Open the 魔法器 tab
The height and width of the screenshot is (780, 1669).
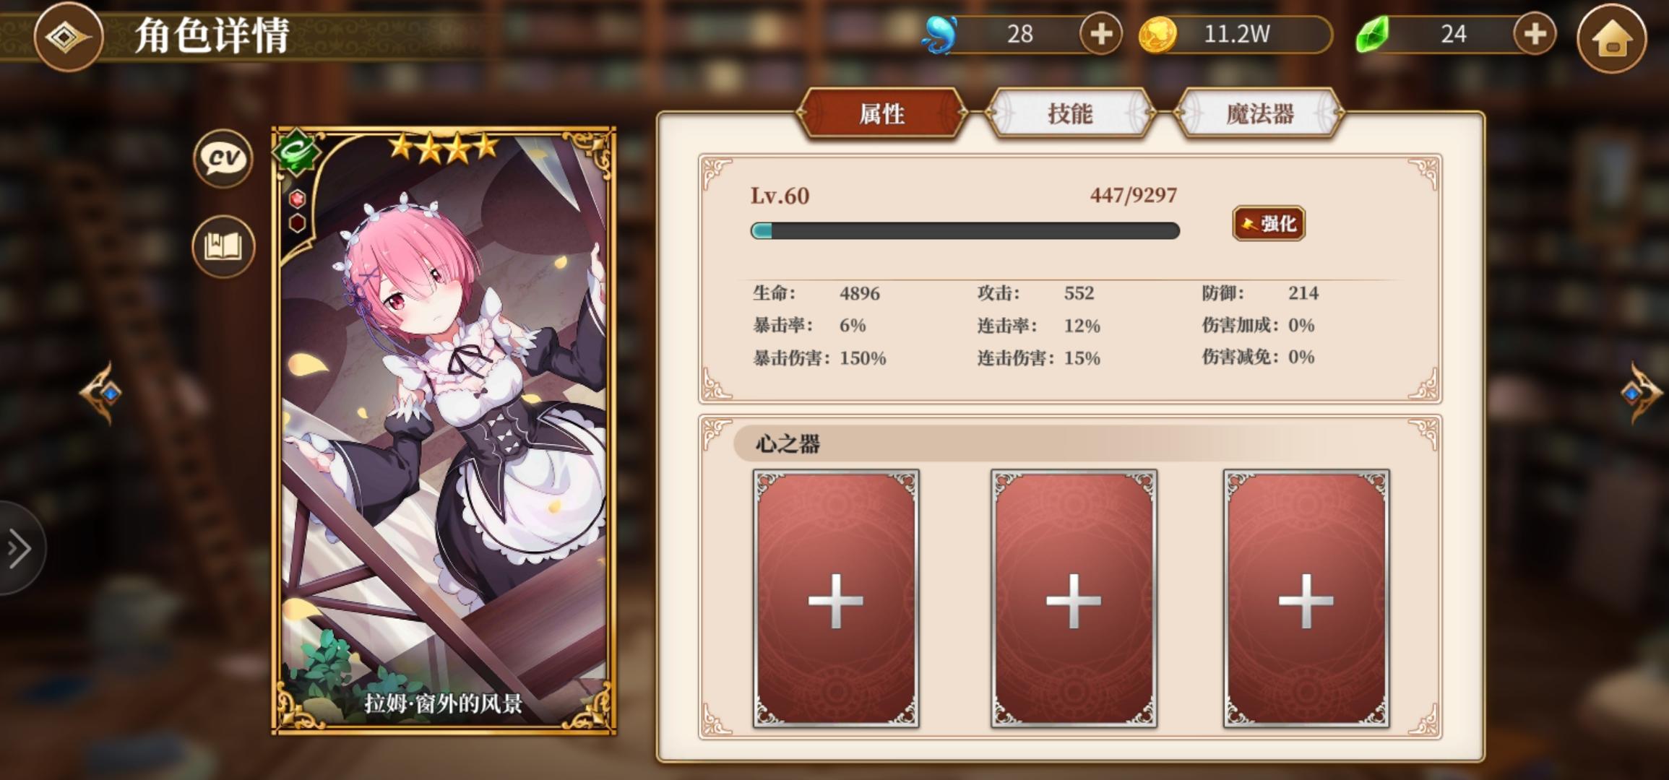click(x=1259, y=113)
